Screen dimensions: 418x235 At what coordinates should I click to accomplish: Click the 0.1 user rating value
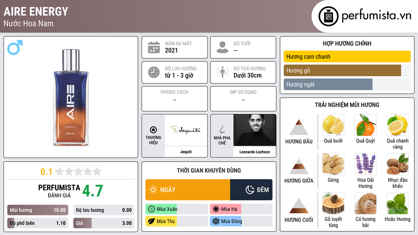click(x=47, y=172)
